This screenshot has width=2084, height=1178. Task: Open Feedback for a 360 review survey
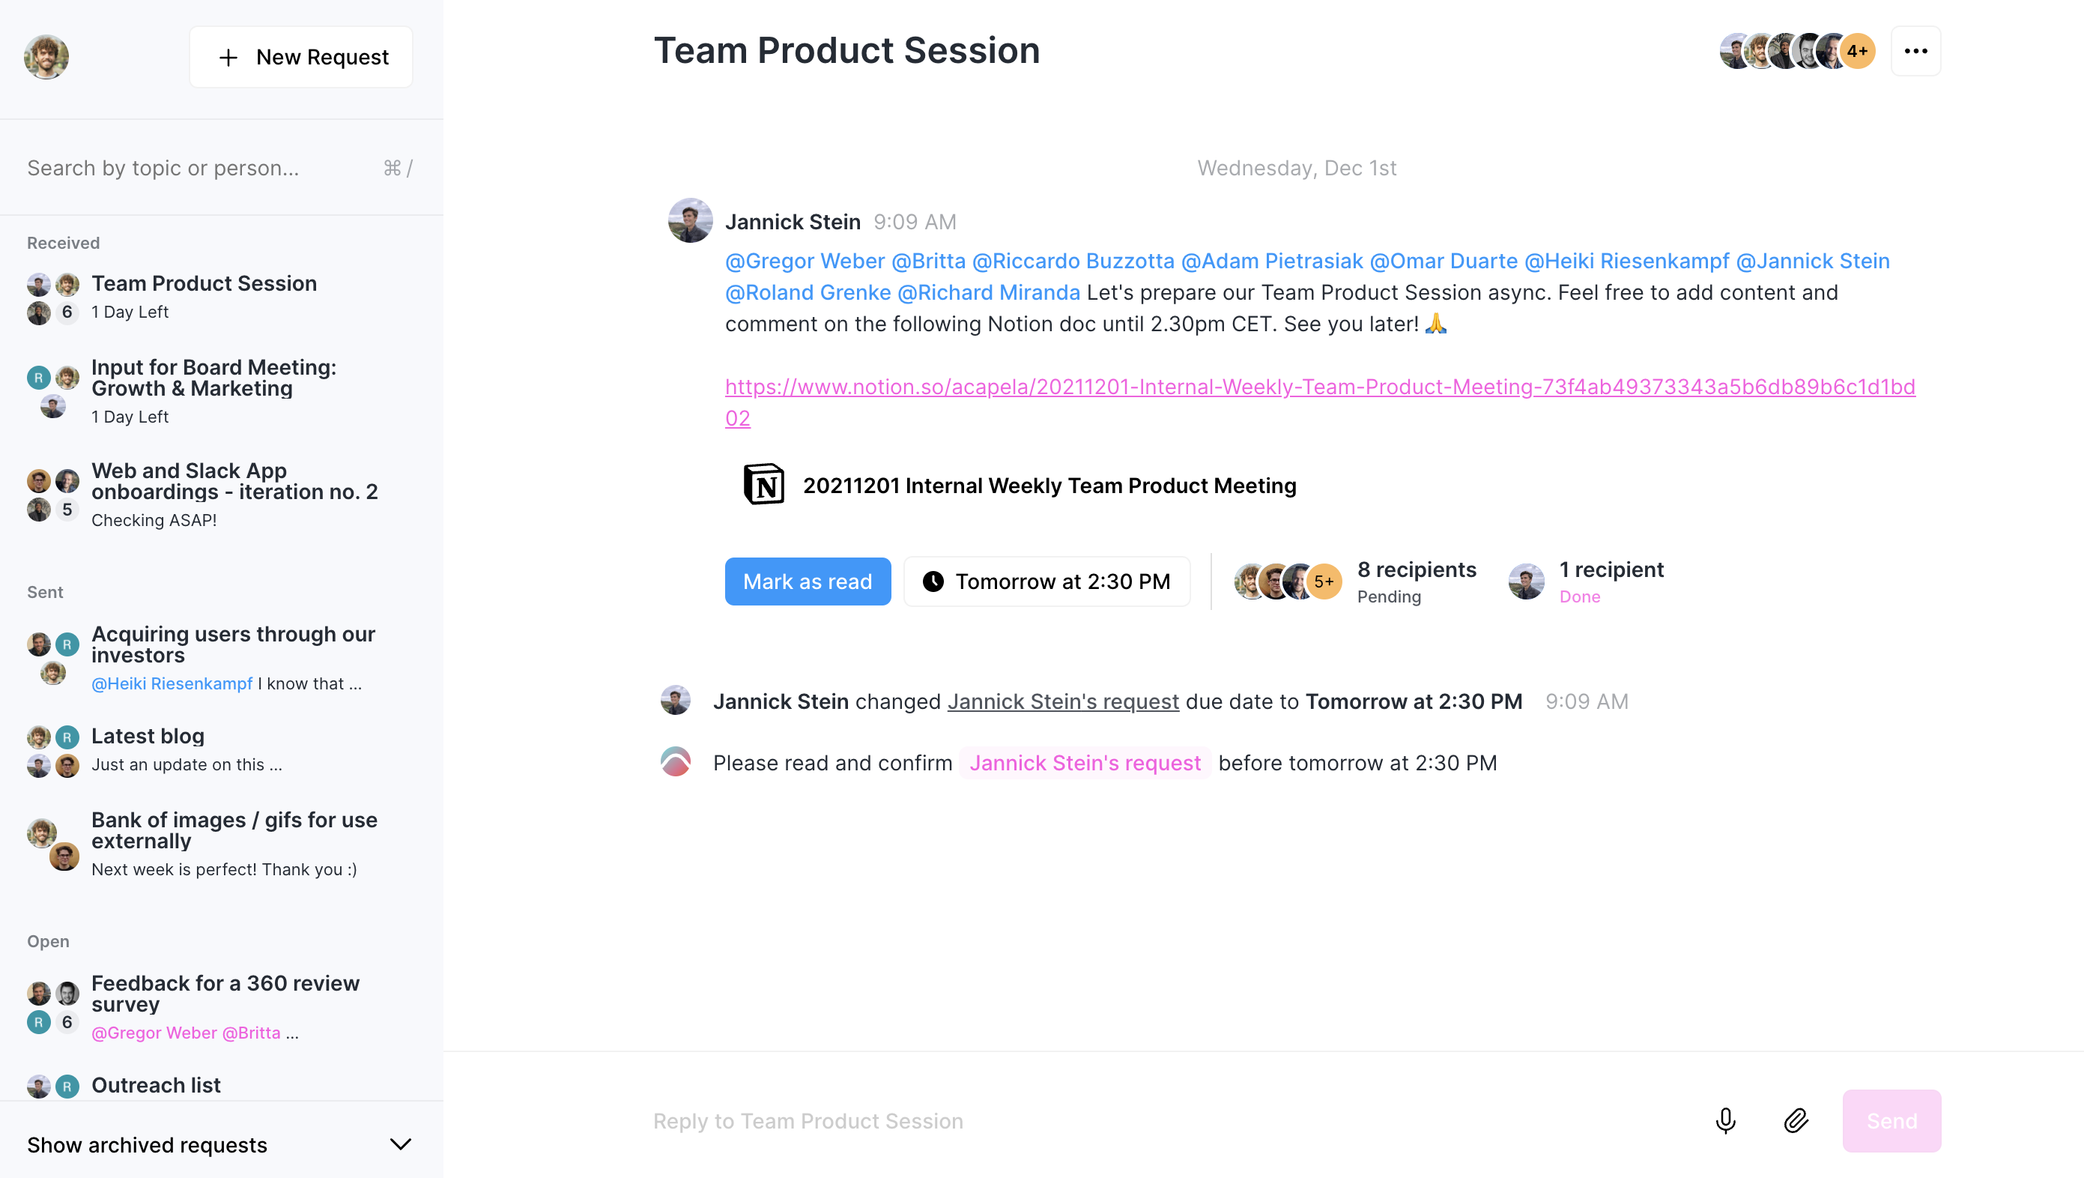coord(225,994)
